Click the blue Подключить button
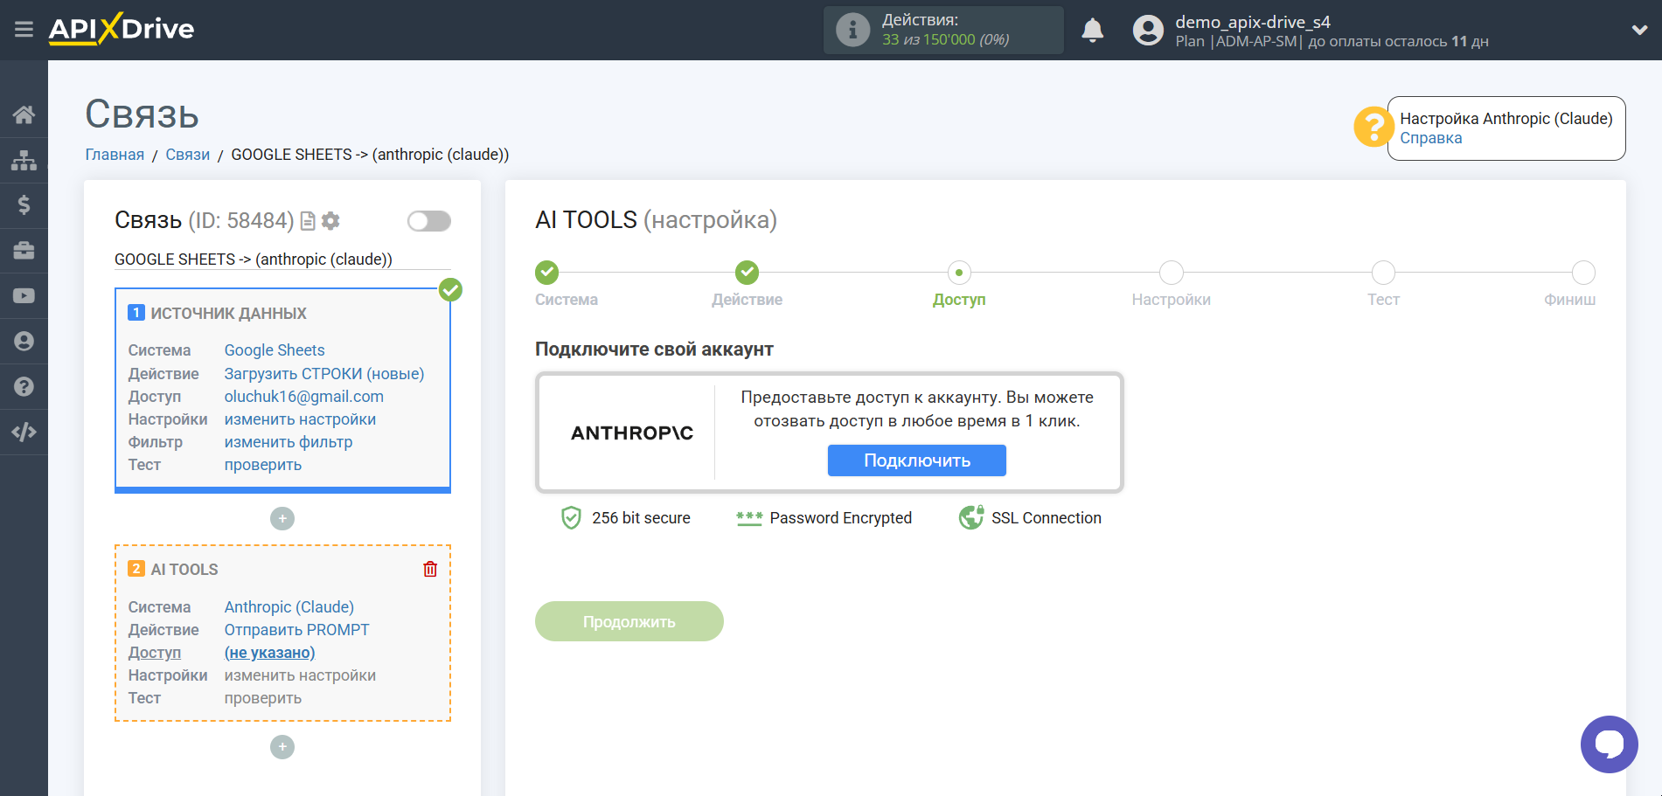 (x=916, y=460)
